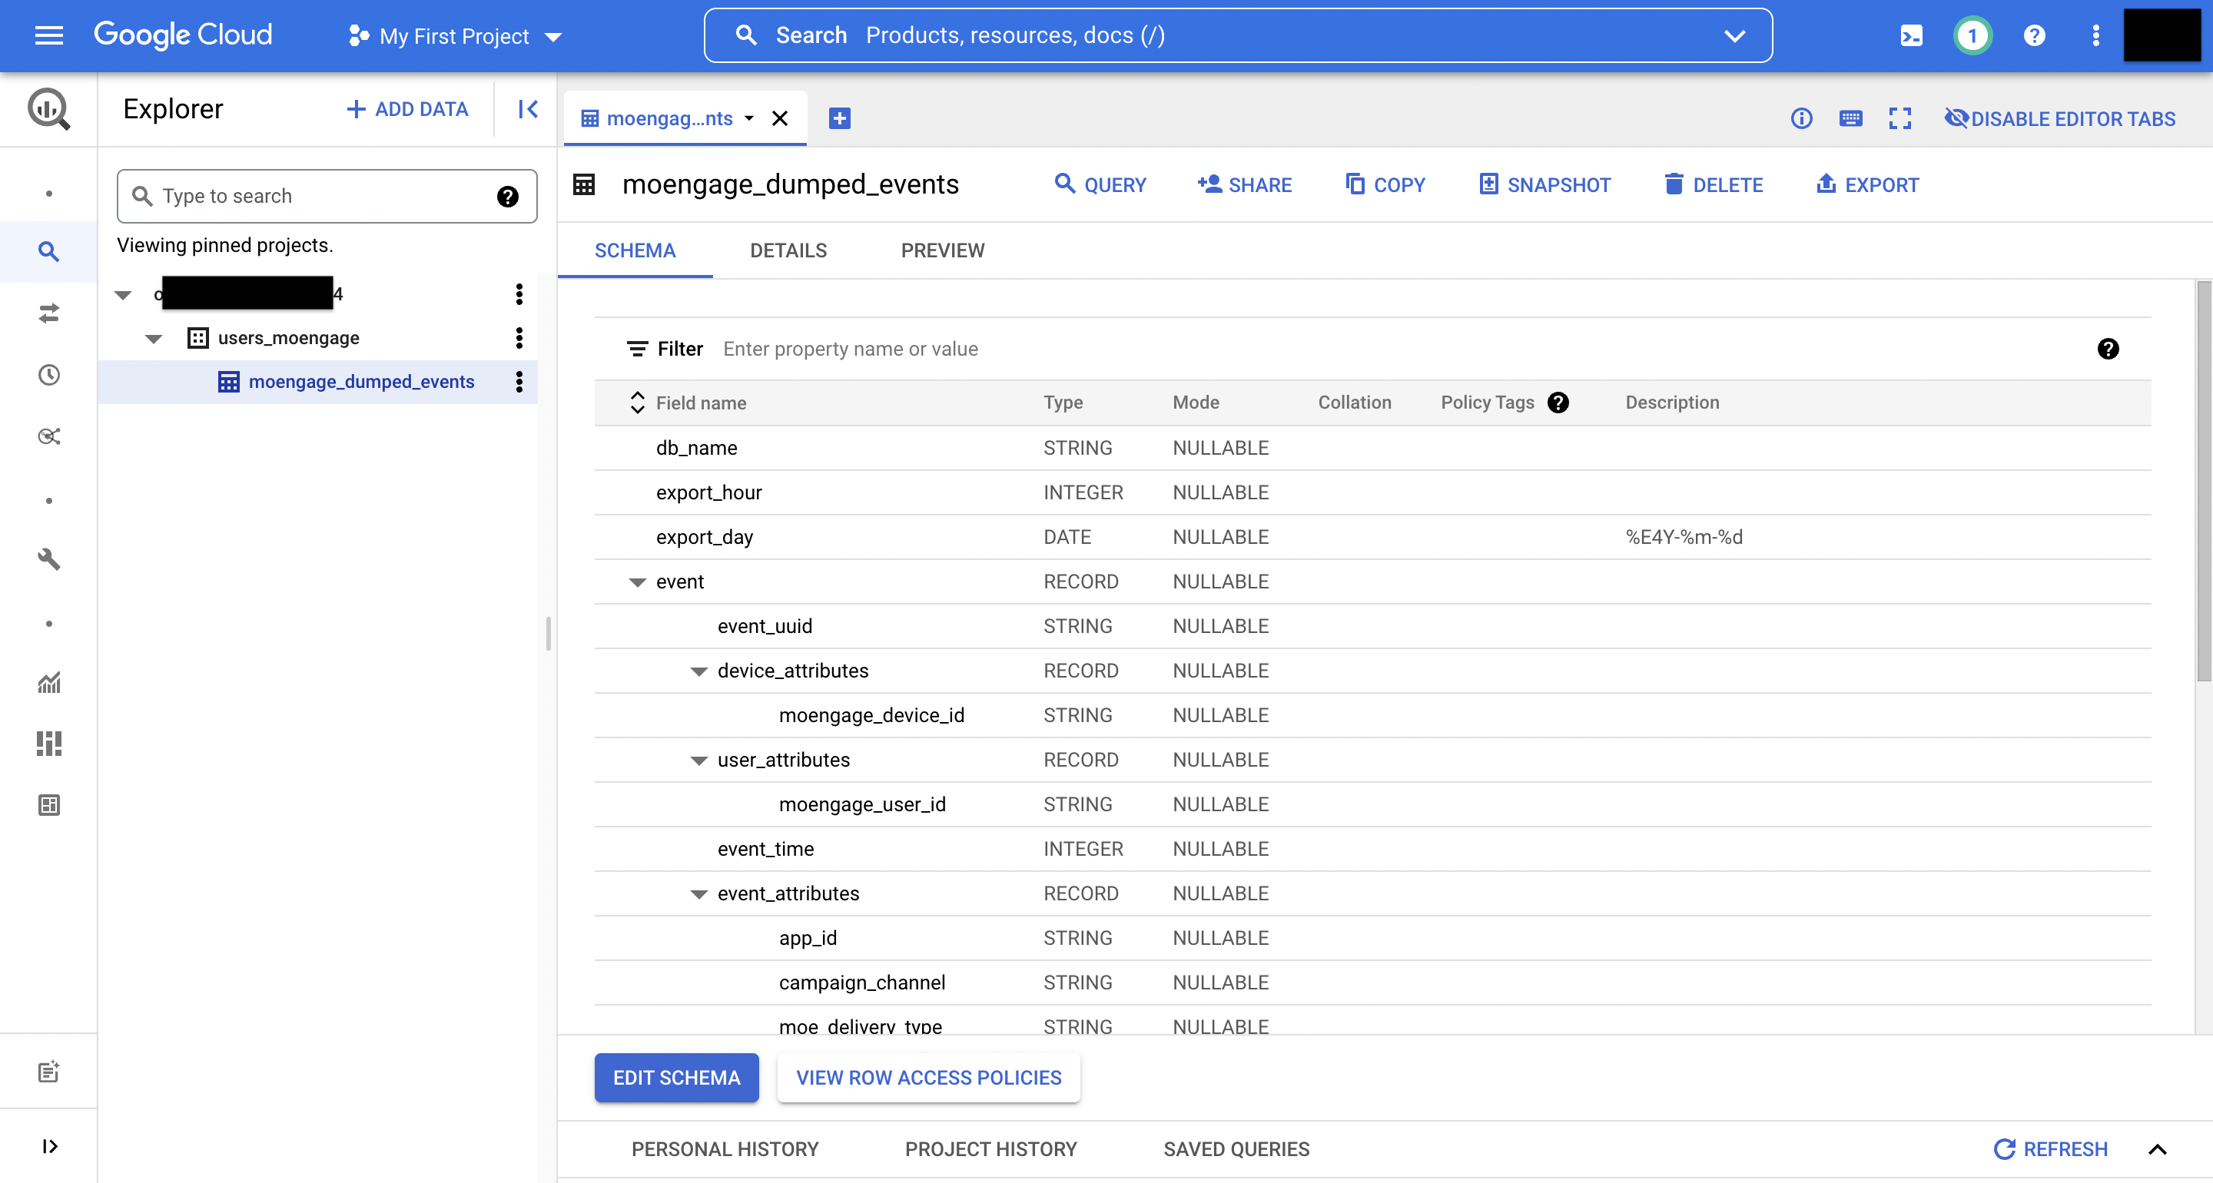Screen dimensions: 2213x1183
Task: Open the SAVED QUERIES tab
Action: pyautogui.click(x=1236, y=1148)
